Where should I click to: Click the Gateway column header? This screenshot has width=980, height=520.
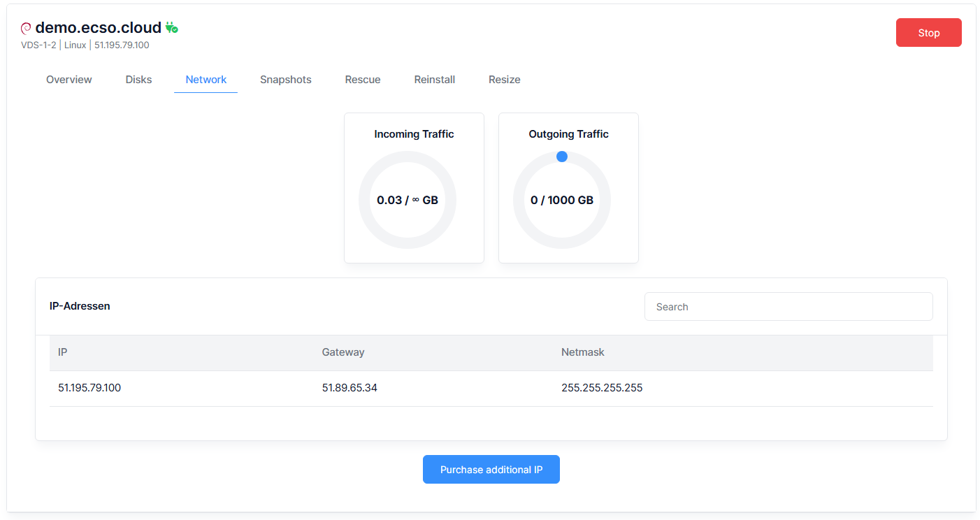click(343, 352)
